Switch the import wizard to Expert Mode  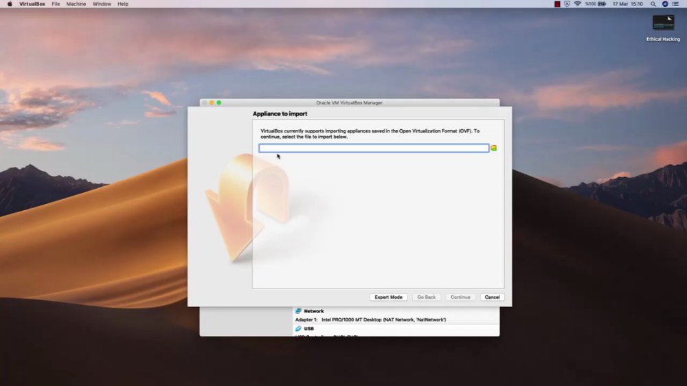click(x=388, y=297)
